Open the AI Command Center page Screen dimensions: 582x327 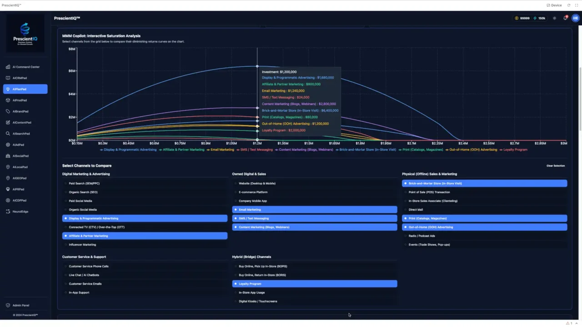[25, 67]
